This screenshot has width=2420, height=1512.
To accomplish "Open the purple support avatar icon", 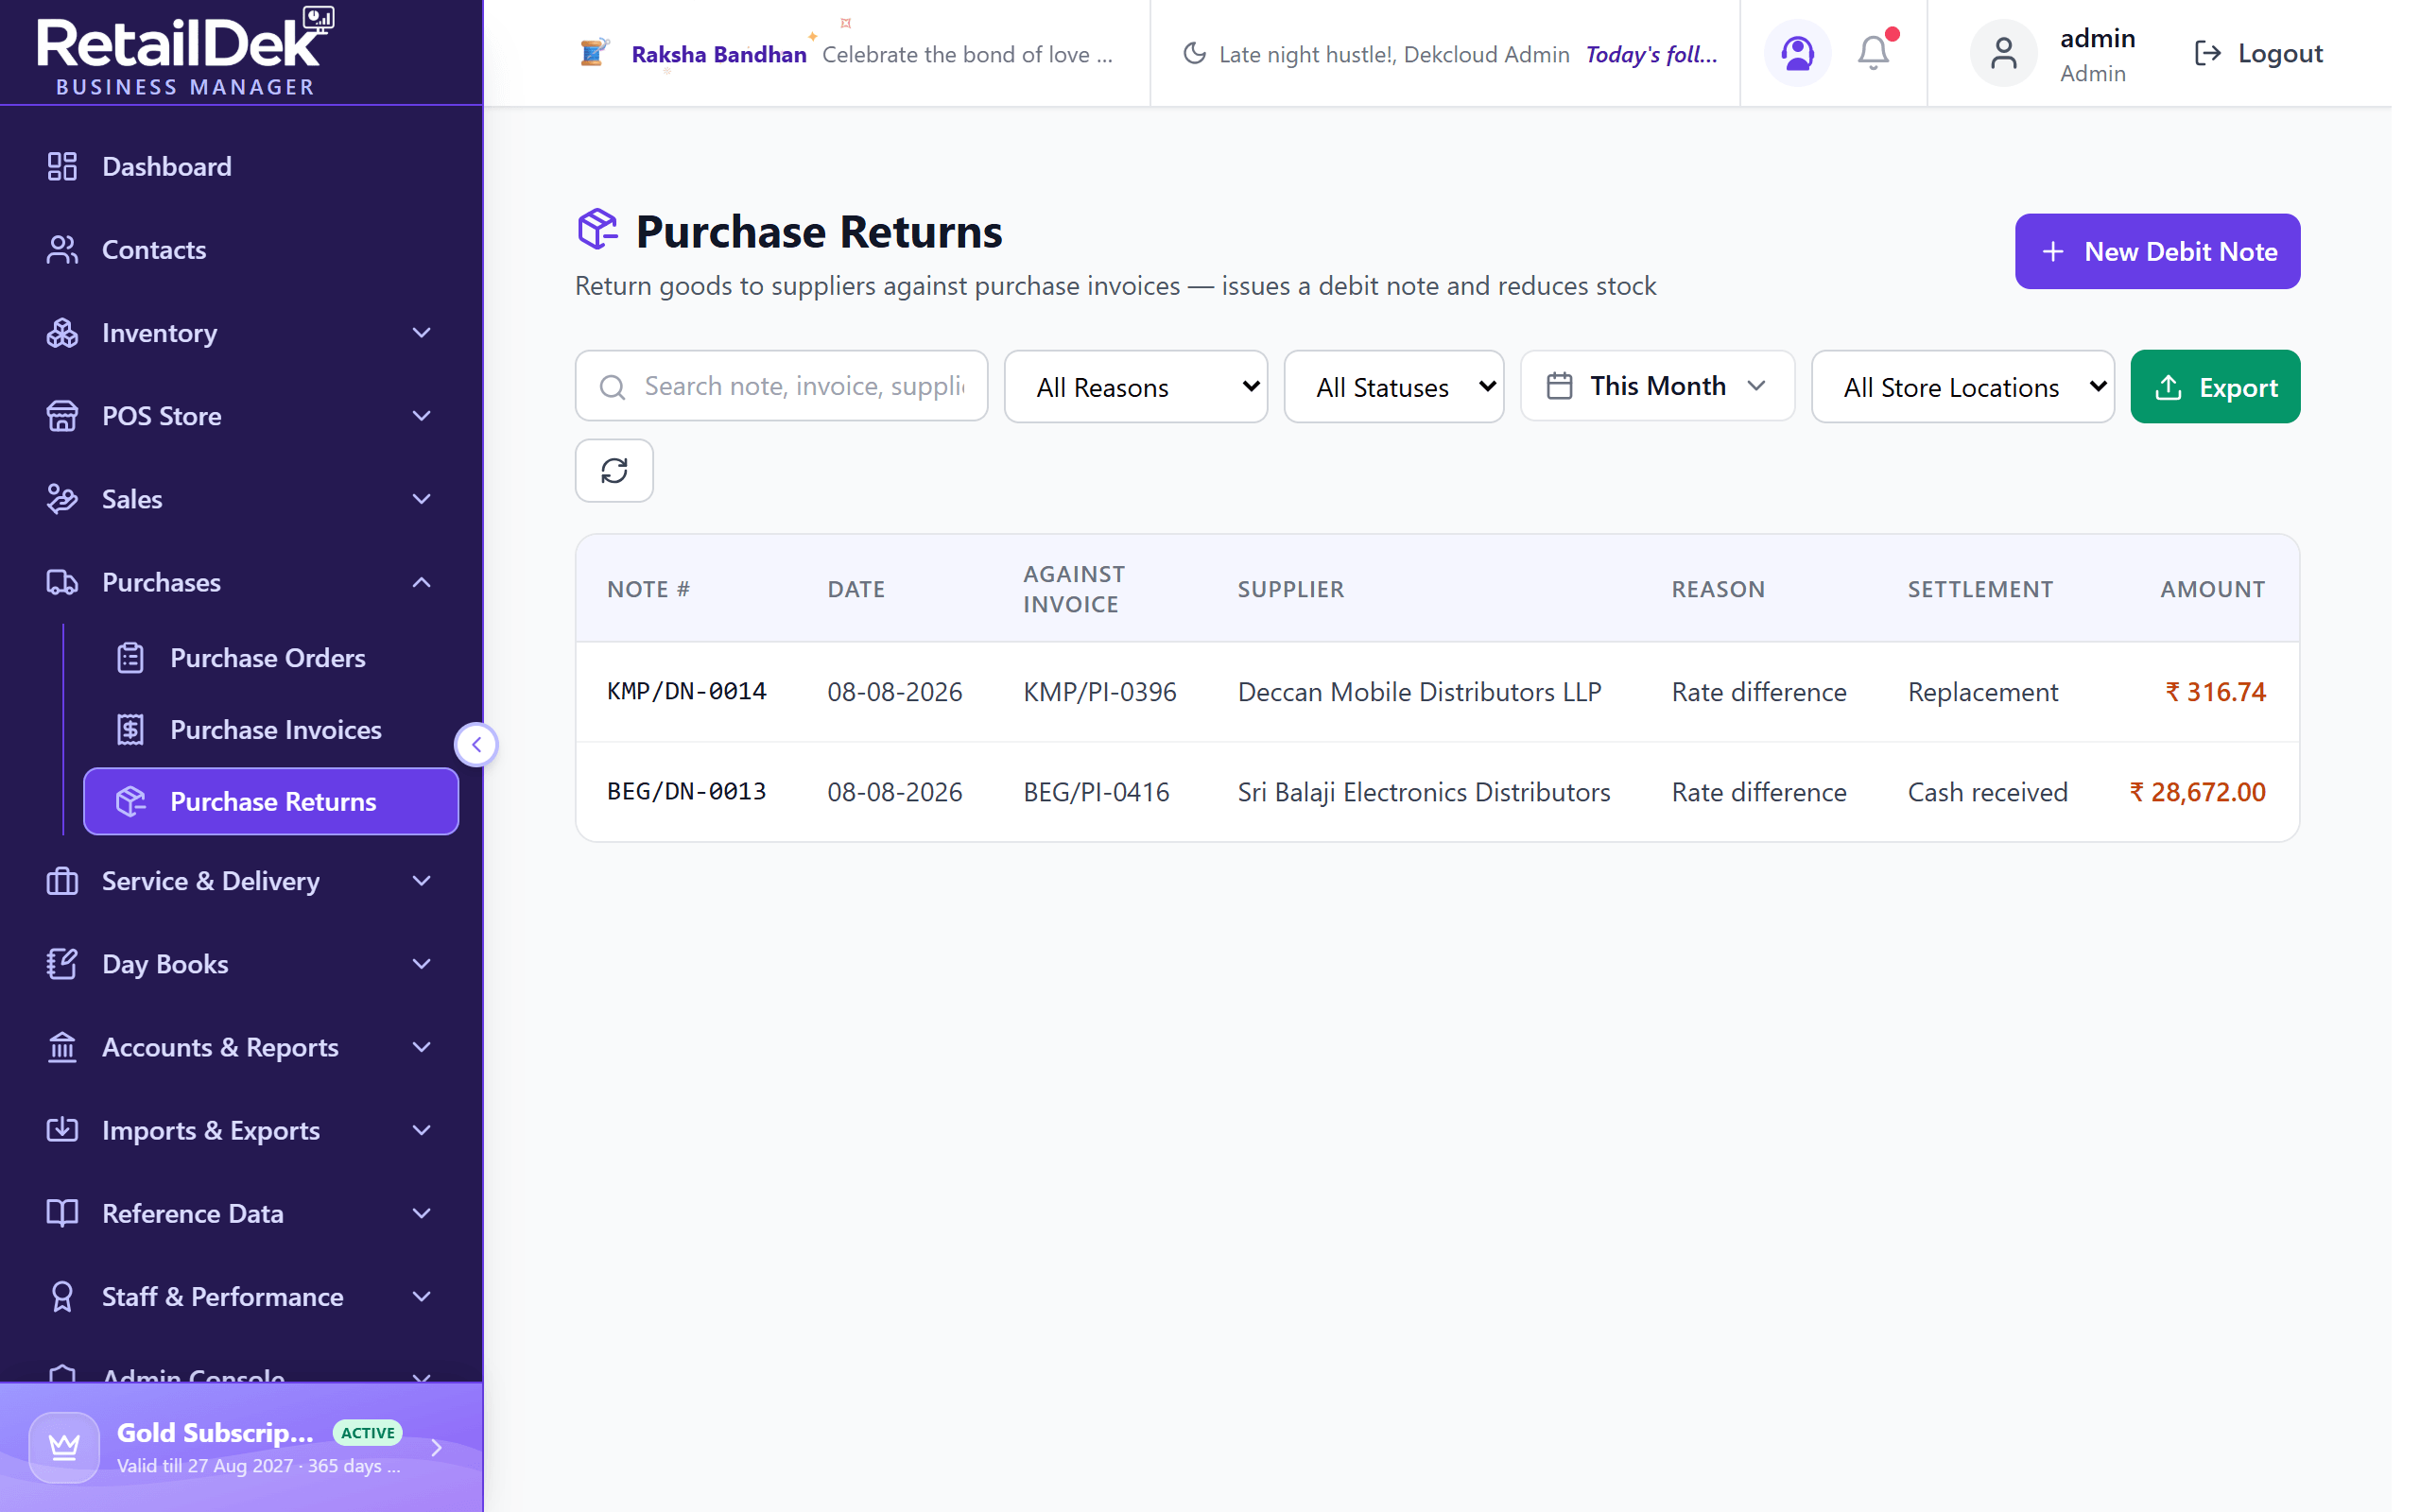I will click(x=1797, y=53).
